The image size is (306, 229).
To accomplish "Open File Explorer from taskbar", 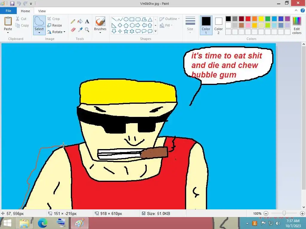I will pos(25,223).
